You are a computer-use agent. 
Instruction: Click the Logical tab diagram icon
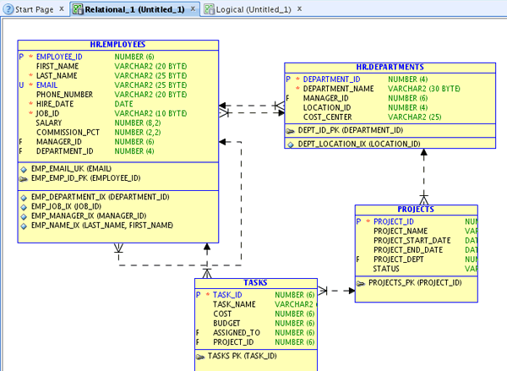click(209, 9)
